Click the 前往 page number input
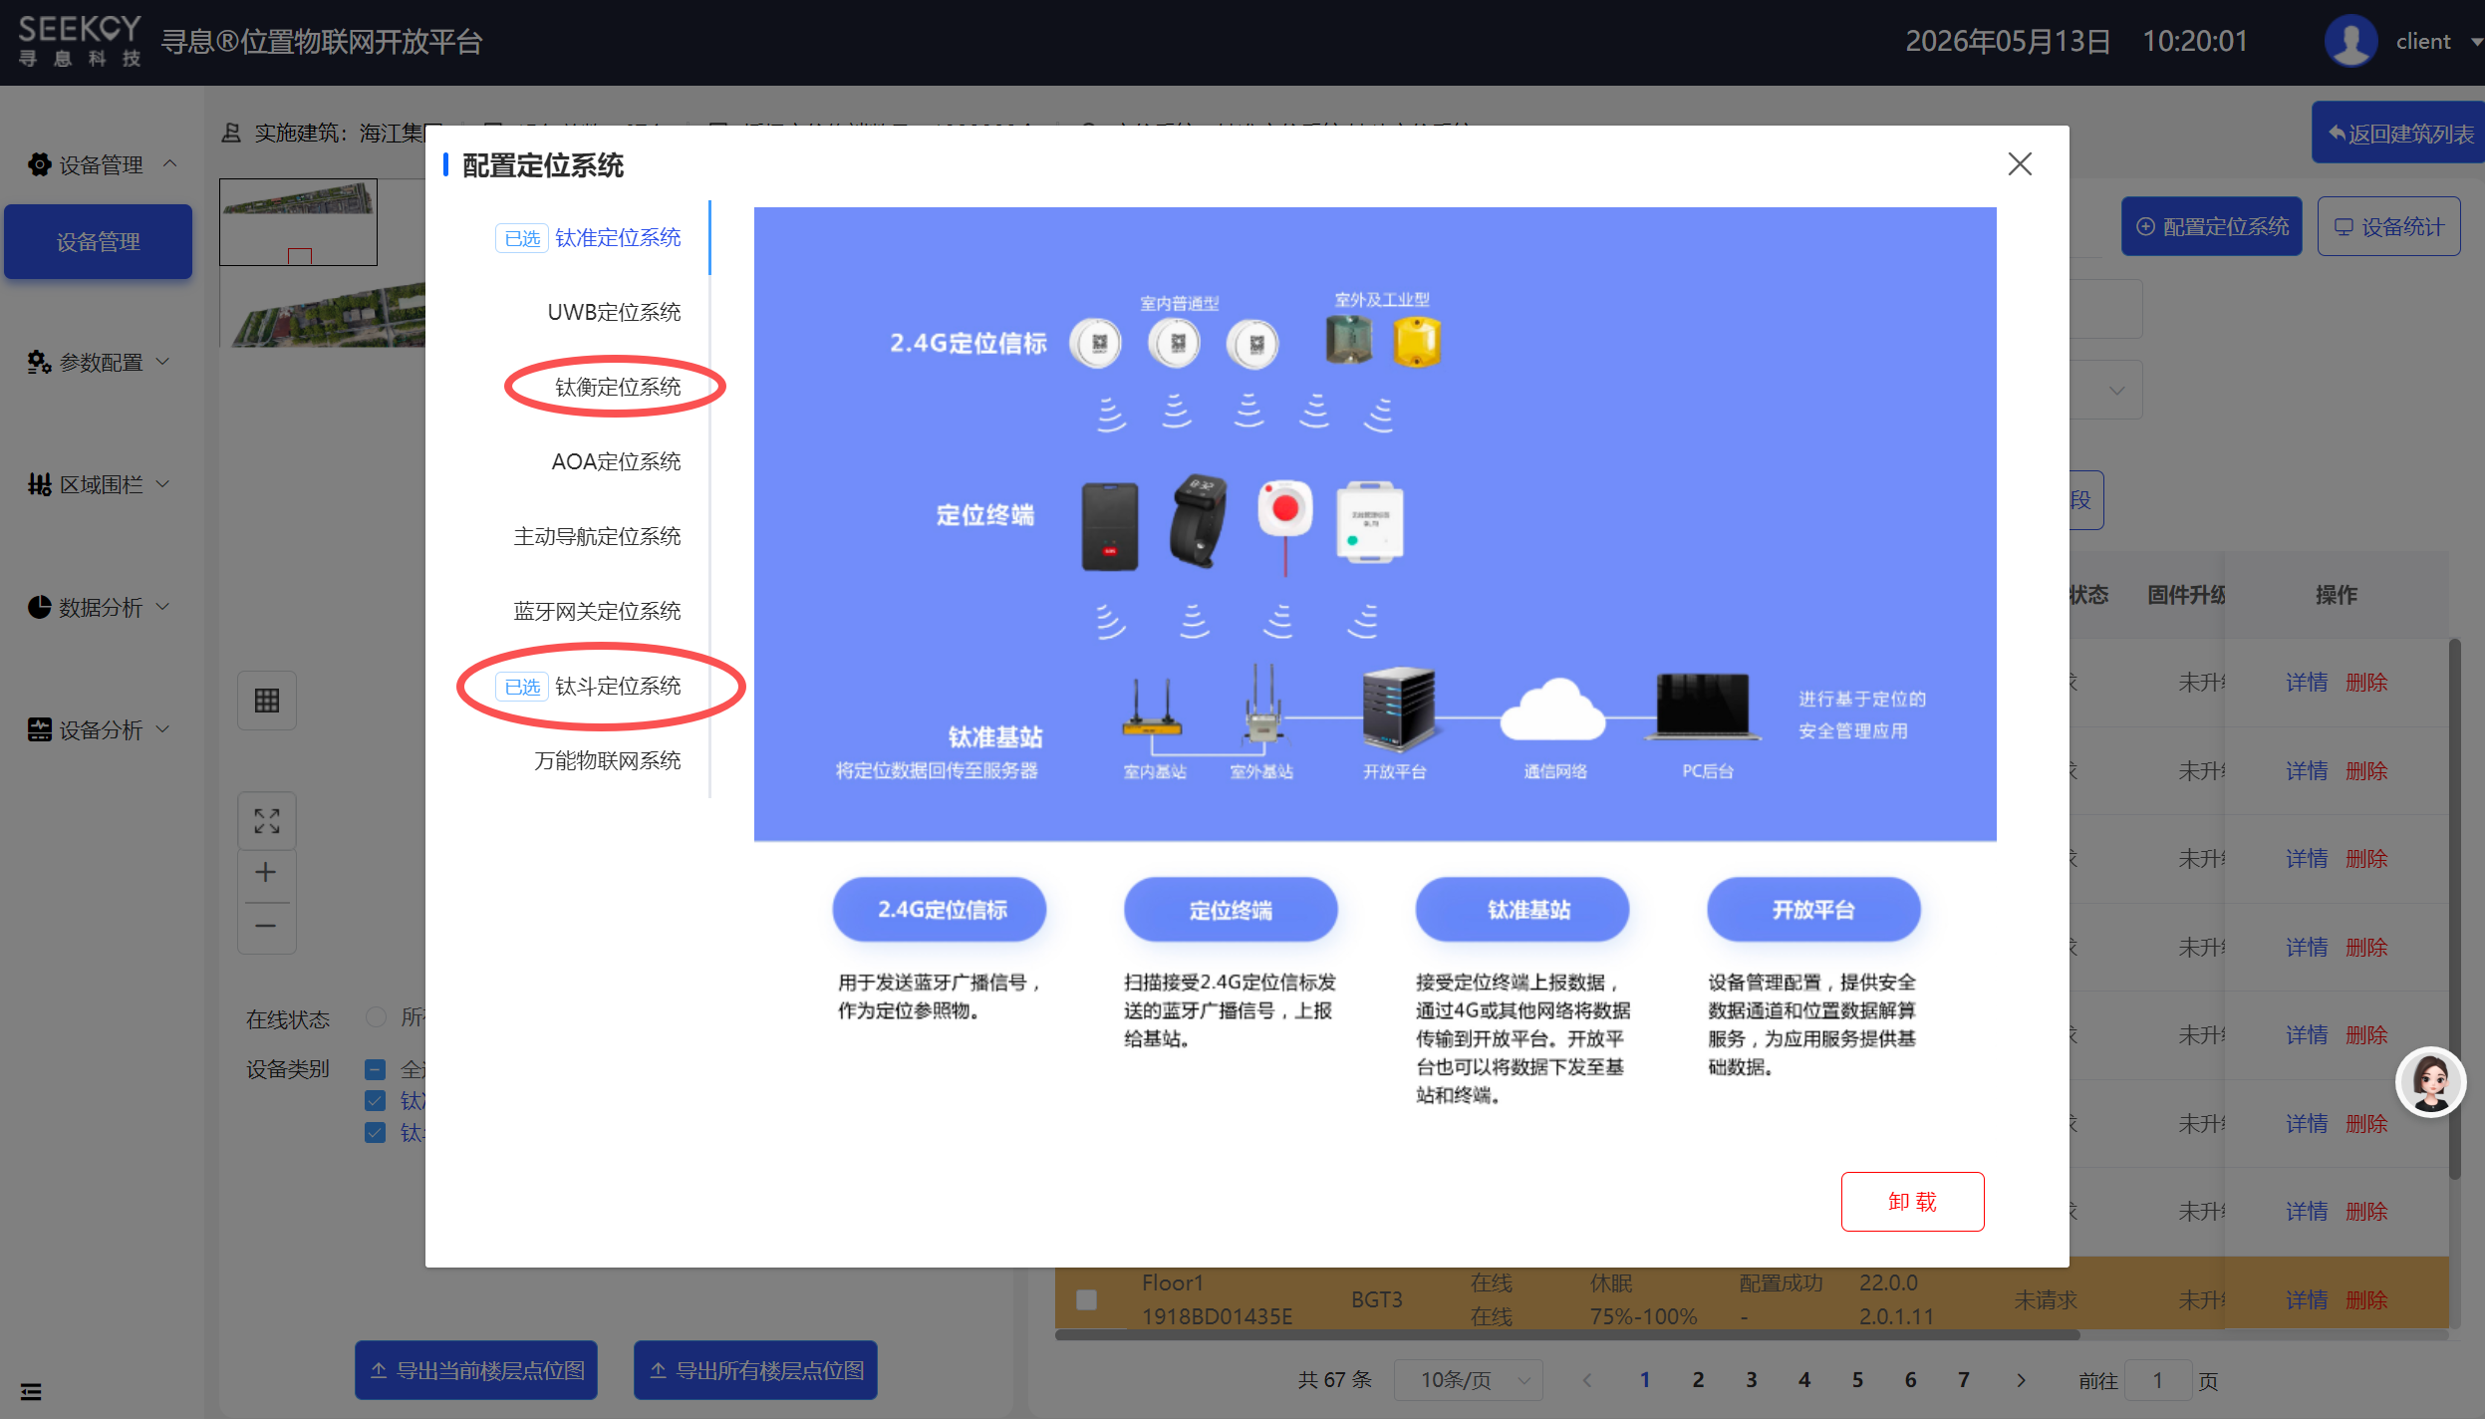Image resolution: width=2485 pixels, height=1419 pixels. tap(2157, 1380)
